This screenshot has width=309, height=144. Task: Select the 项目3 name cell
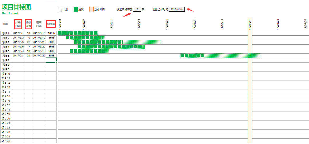click(6, 42)
